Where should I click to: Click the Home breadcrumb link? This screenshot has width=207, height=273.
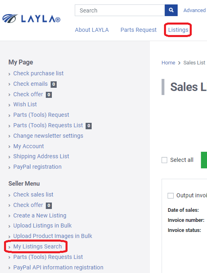coord(168,63)
